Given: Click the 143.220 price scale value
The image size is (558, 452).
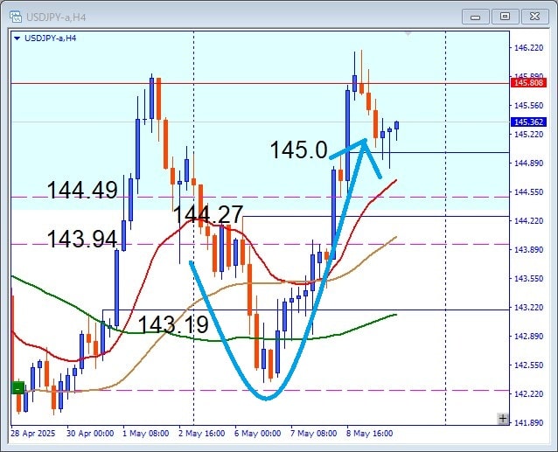Looking at the screenshot, I should (529, 307).
